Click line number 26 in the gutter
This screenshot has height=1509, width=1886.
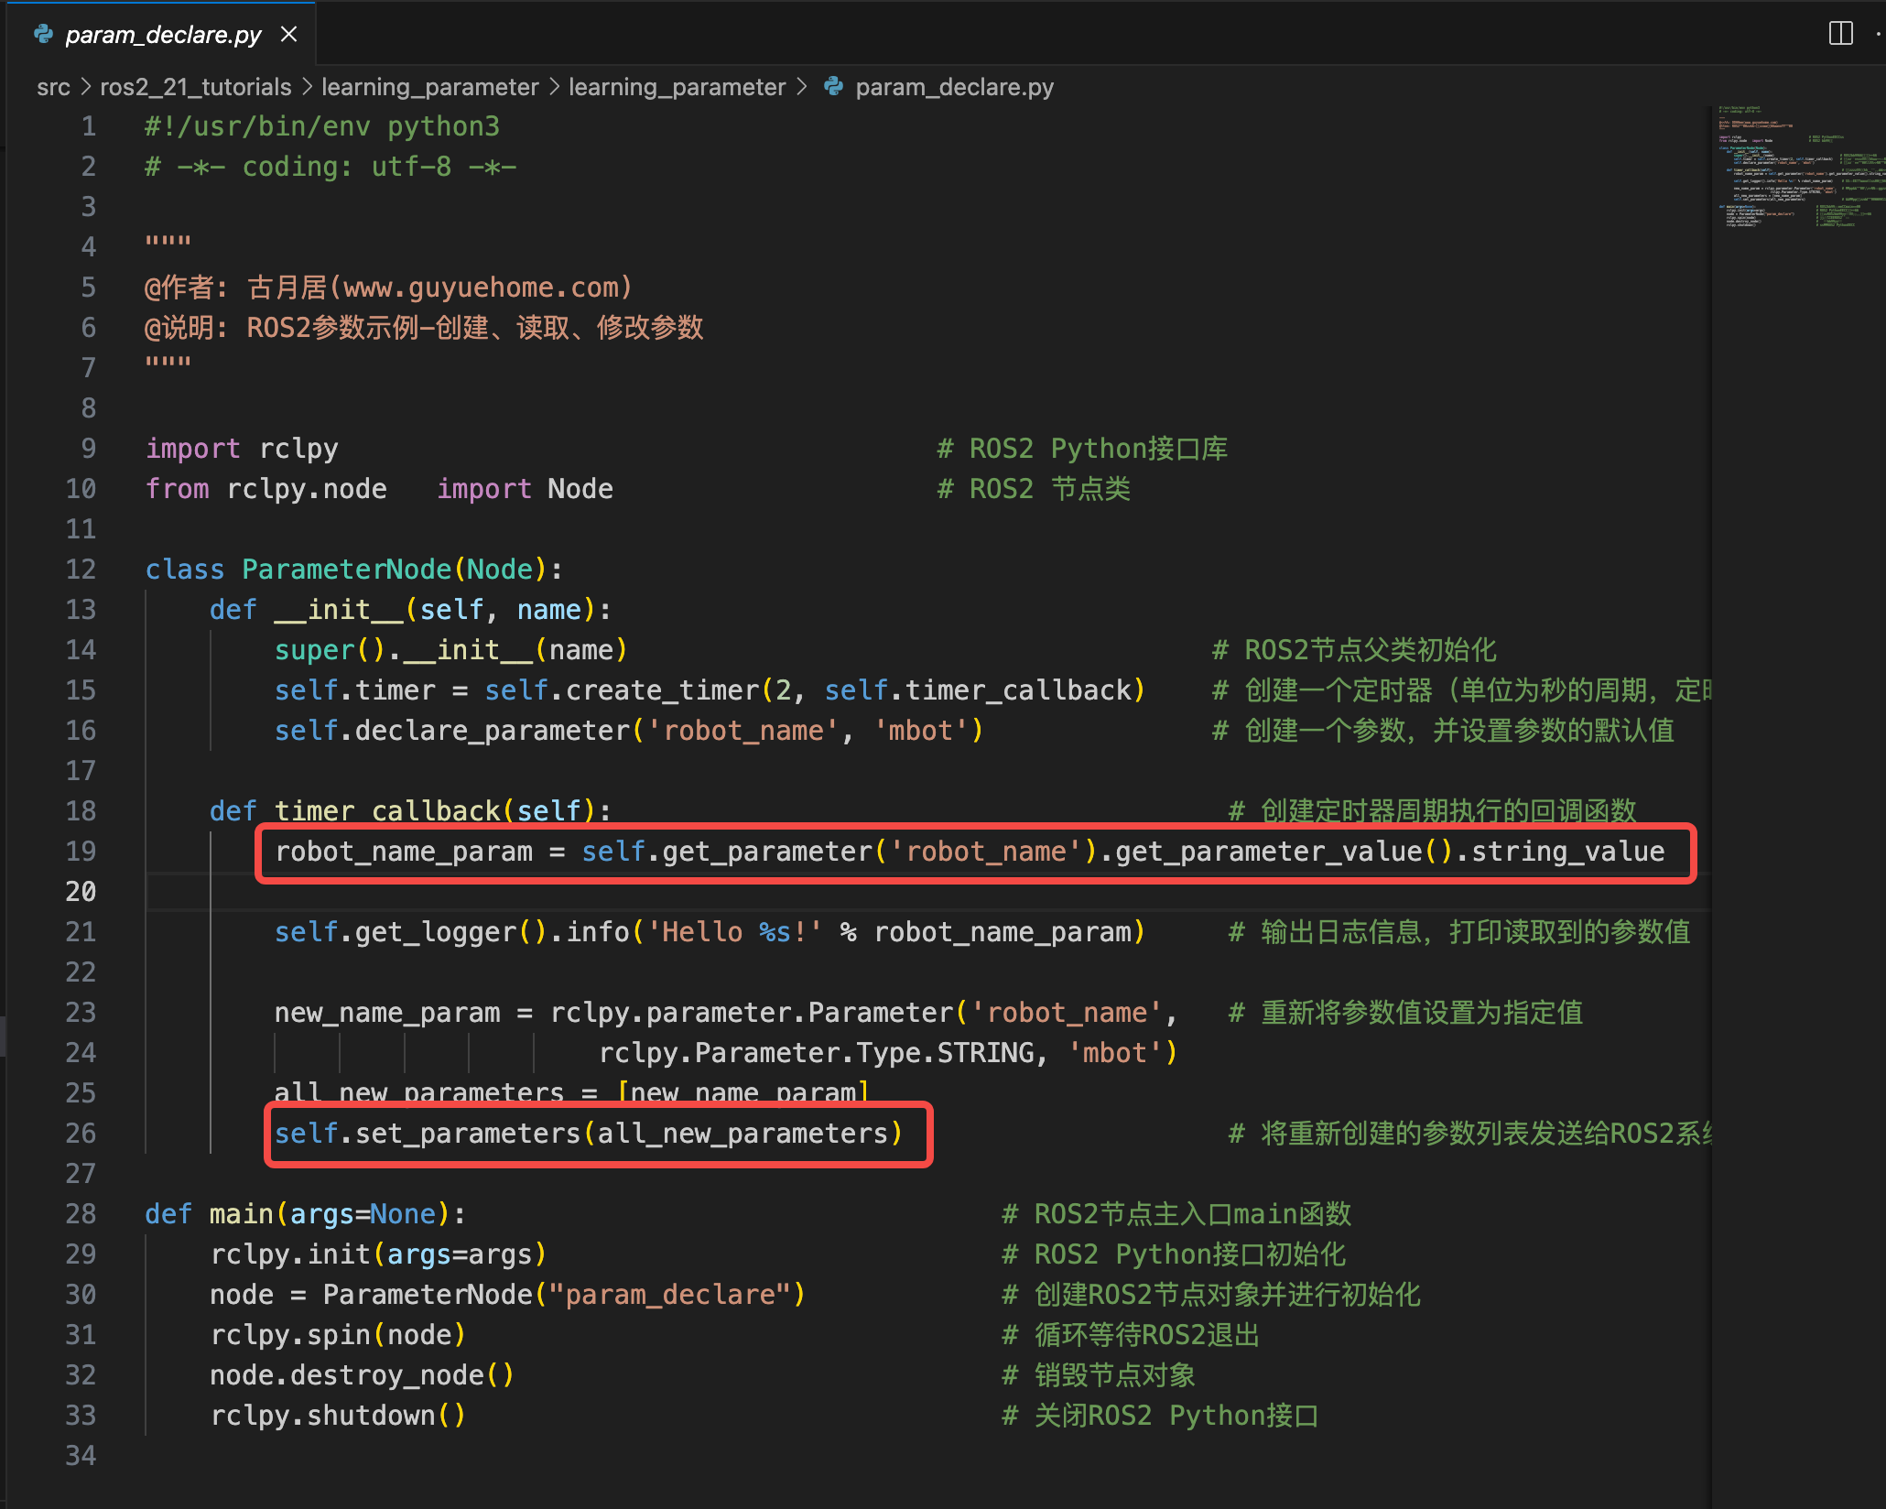tap(81, 1134)
